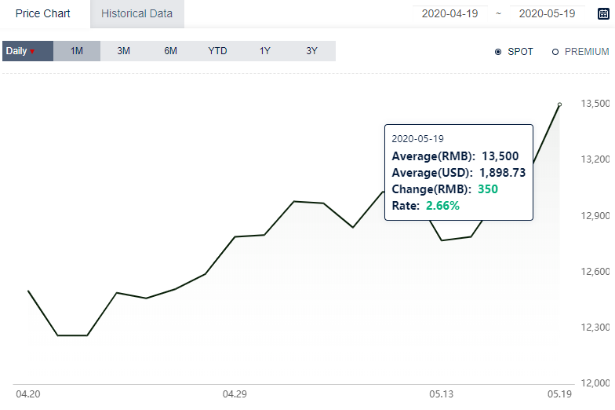Choose the 3M time range

(x=124, y=51)
